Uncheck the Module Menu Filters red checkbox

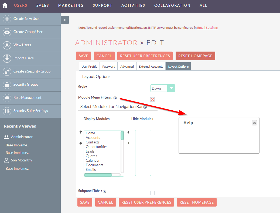[152, 99]
